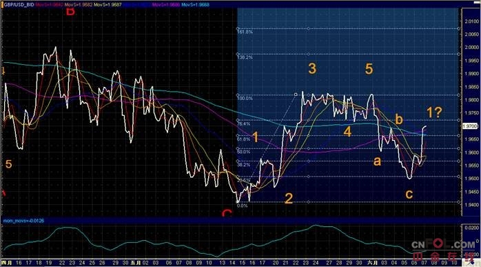Select the 76.4% Fibonacci level label
481x267 pixels.
click(244, 123)
